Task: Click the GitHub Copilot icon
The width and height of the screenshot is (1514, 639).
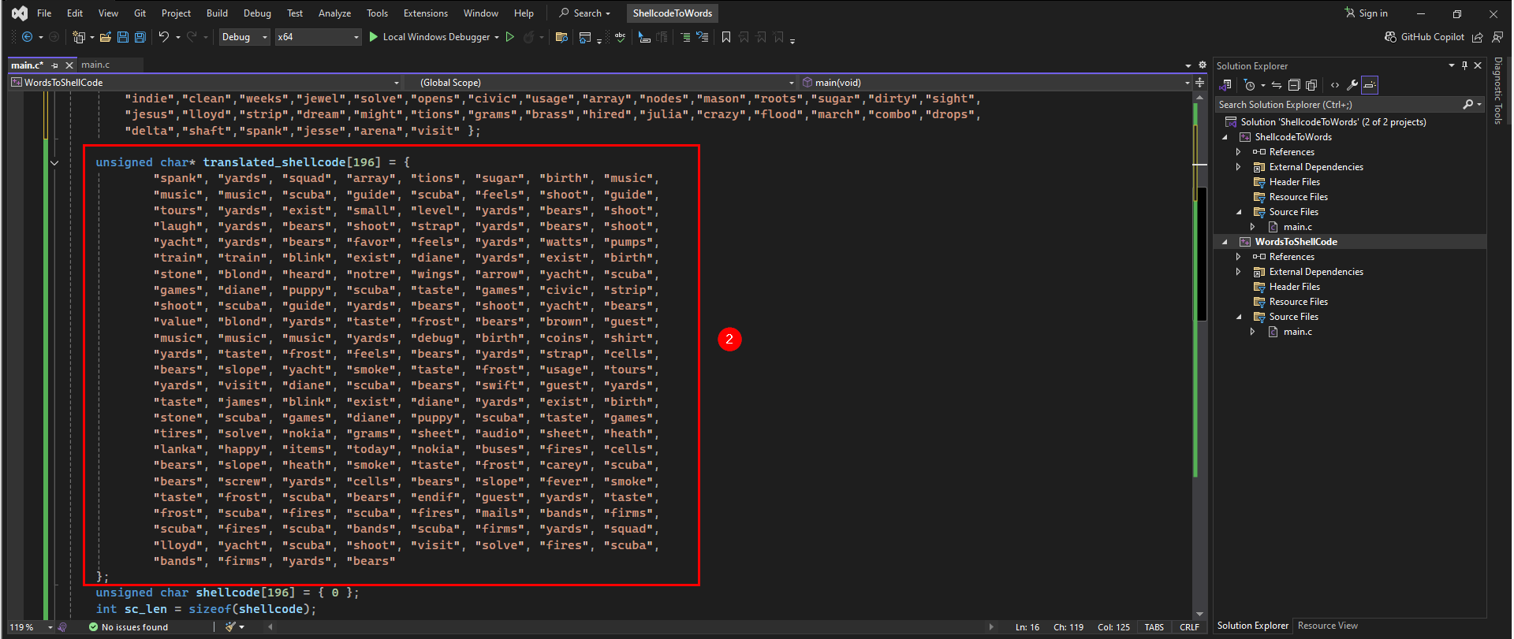Action: [1390, 37]
